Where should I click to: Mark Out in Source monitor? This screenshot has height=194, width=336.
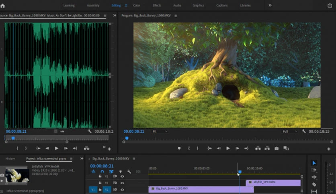pos(26,148)
